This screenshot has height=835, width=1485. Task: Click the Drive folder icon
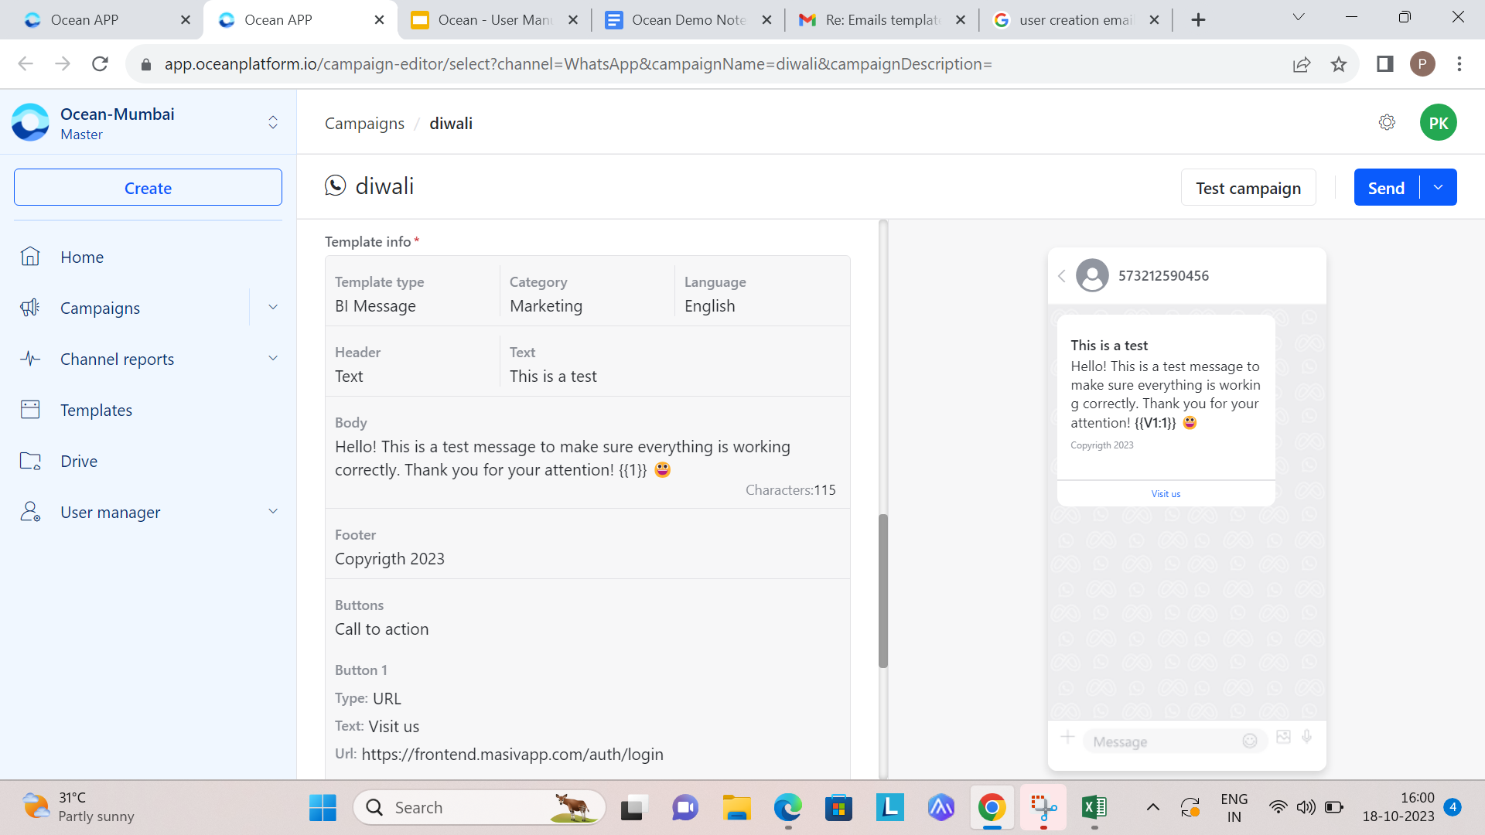pos(30,461)
